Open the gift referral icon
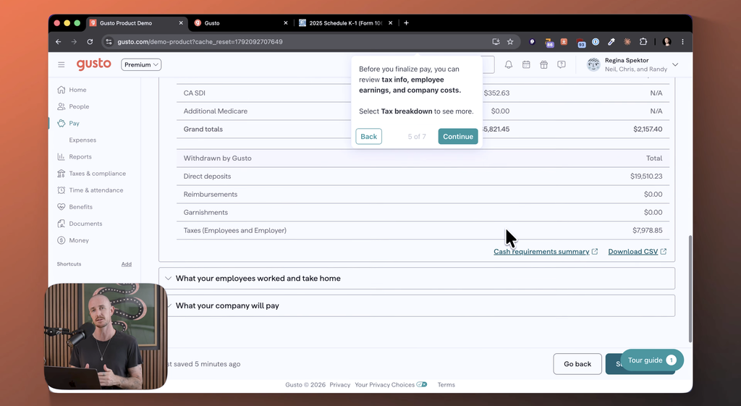 pyautogui.click(x=544, y=64)
